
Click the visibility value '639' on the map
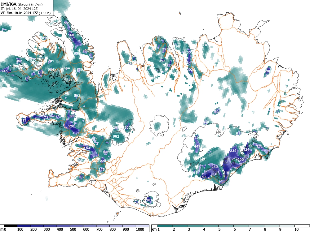[80, 70]
